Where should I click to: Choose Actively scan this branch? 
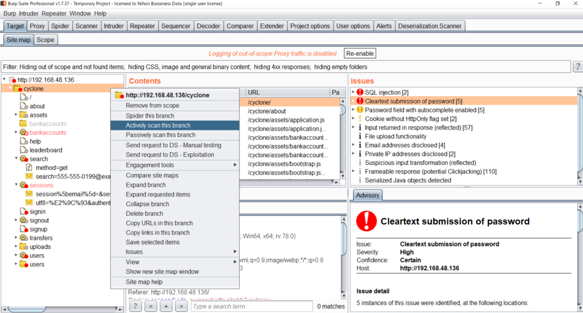(175, 125)
